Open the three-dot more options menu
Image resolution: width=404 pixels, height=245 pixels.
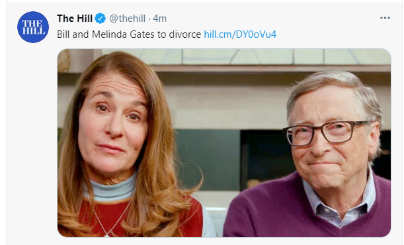(x=385, y=18)
